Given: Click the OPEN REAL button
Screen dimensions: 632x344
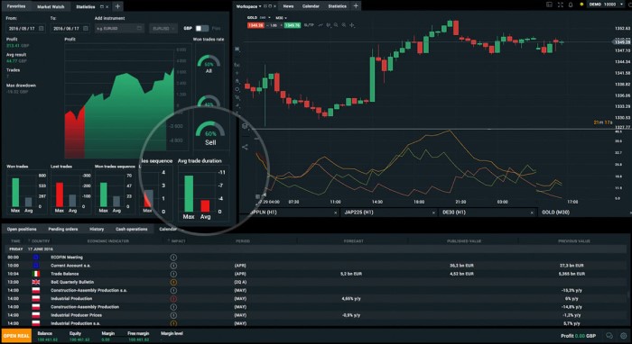Looking at the screenshot, I should [17, 336].
